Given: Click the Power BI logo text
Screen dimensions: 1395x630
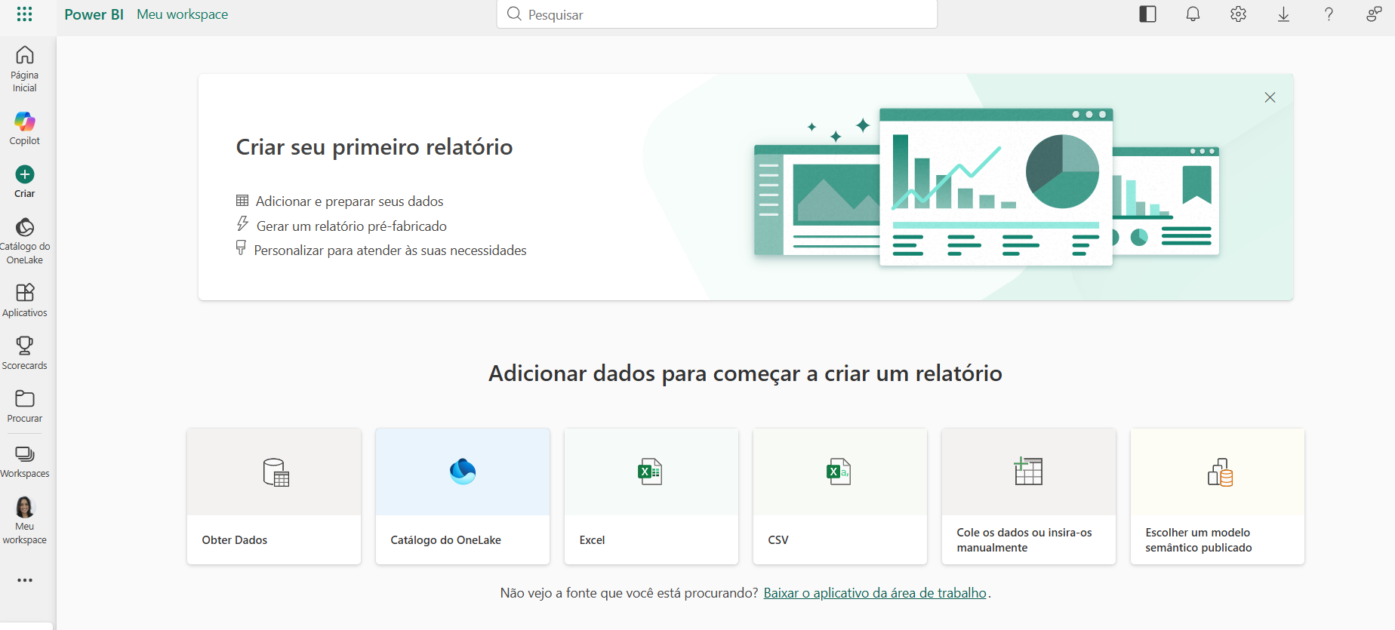Looking at the screenshot, I should tap(94, 14).
